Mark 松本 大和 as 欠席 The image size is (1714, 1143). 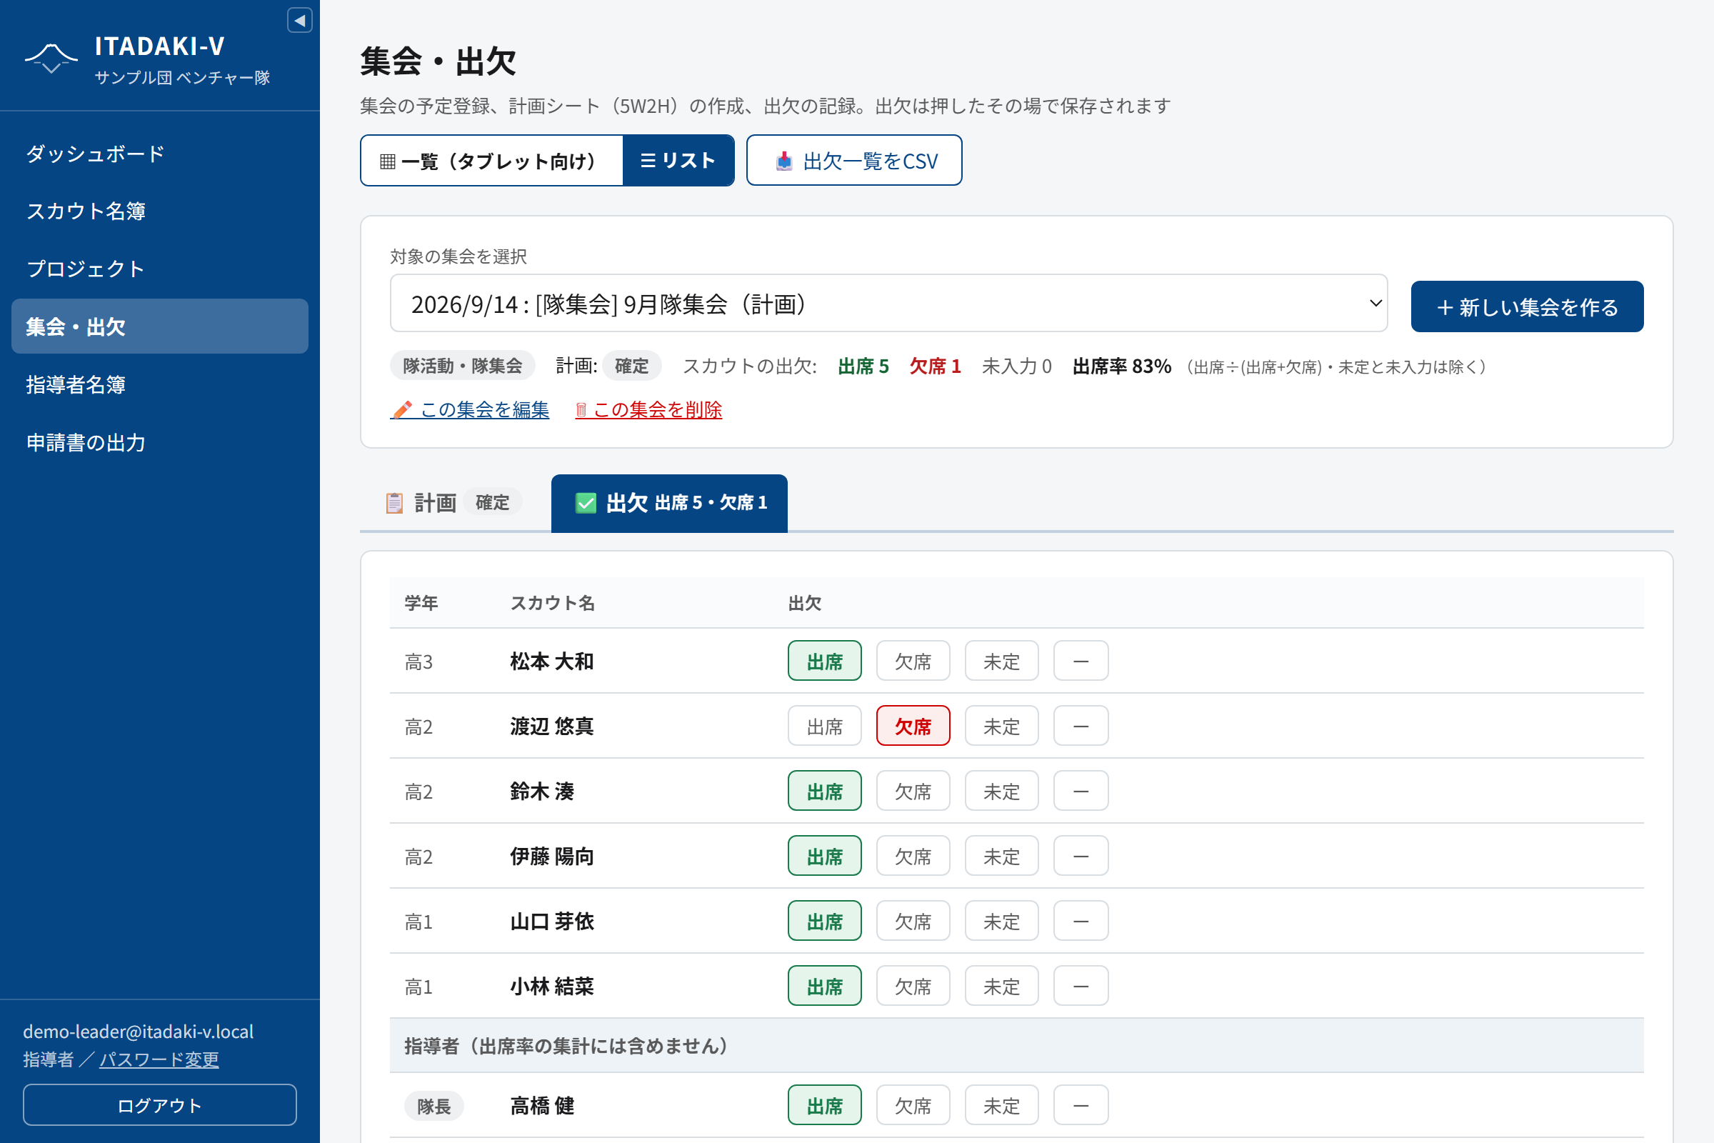tap(913, 662)
